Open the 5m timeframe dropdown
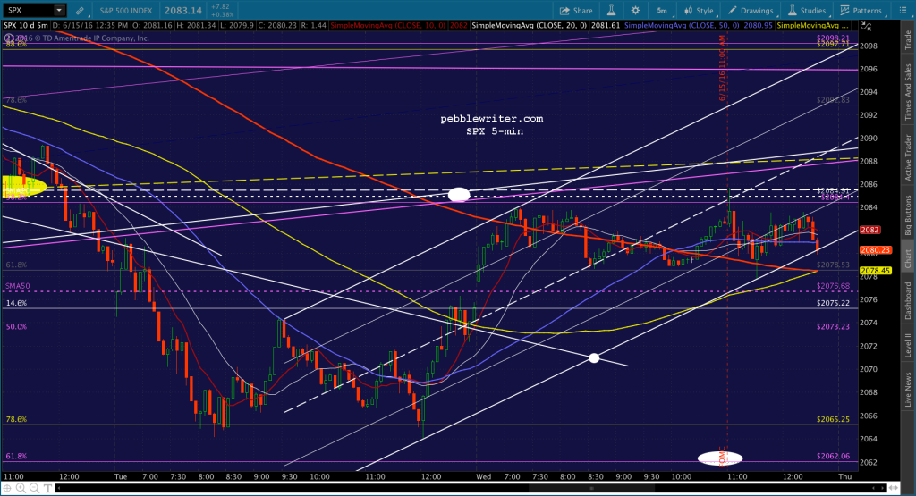 pyautogui.click(x=663, y=11)
